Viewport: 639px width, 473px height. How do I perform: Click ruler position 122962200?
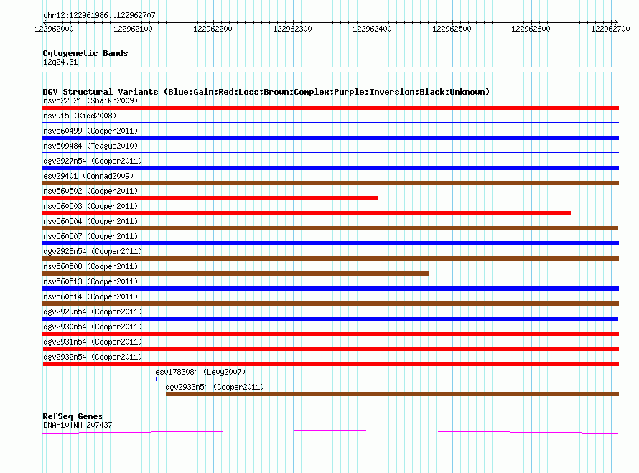(x=213, y=29)
